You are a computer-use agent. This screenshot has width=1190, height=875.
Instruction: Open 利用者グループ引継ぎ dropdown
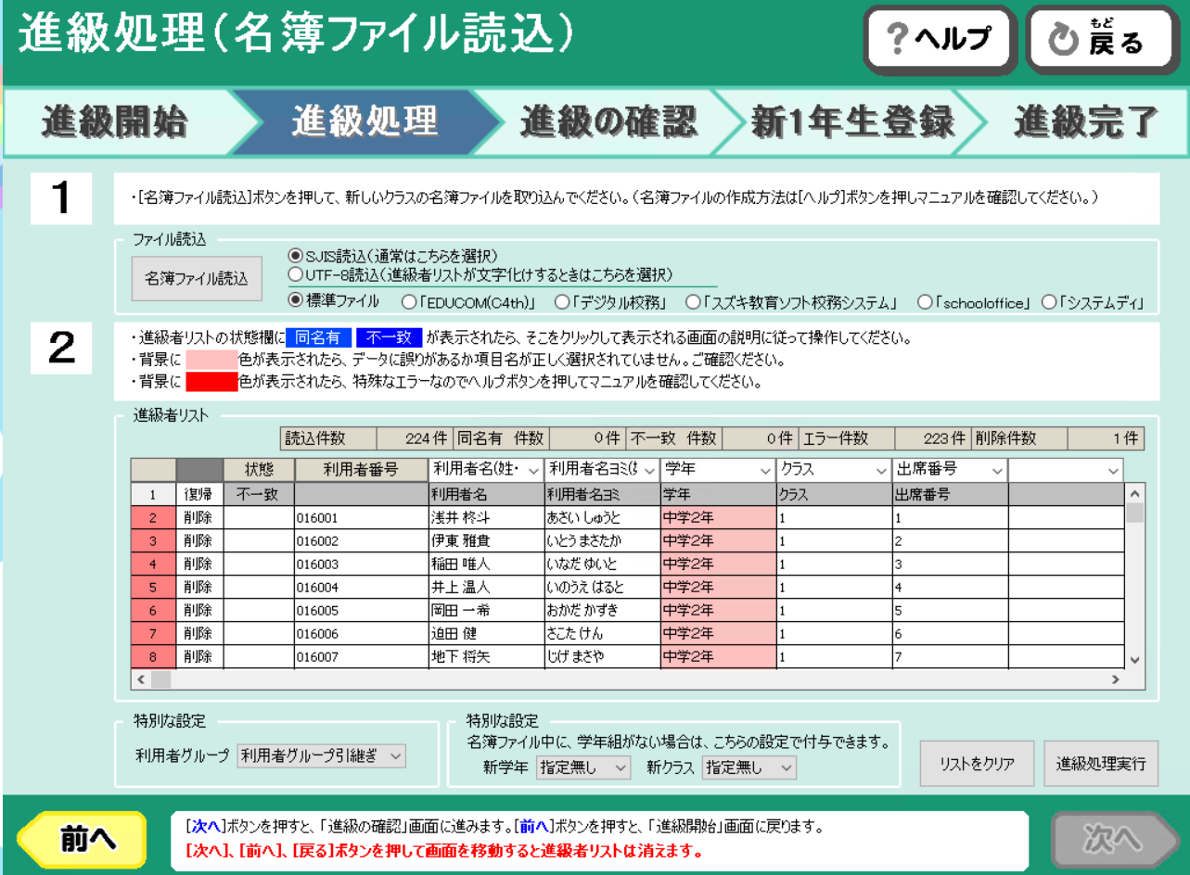point(321,756)
